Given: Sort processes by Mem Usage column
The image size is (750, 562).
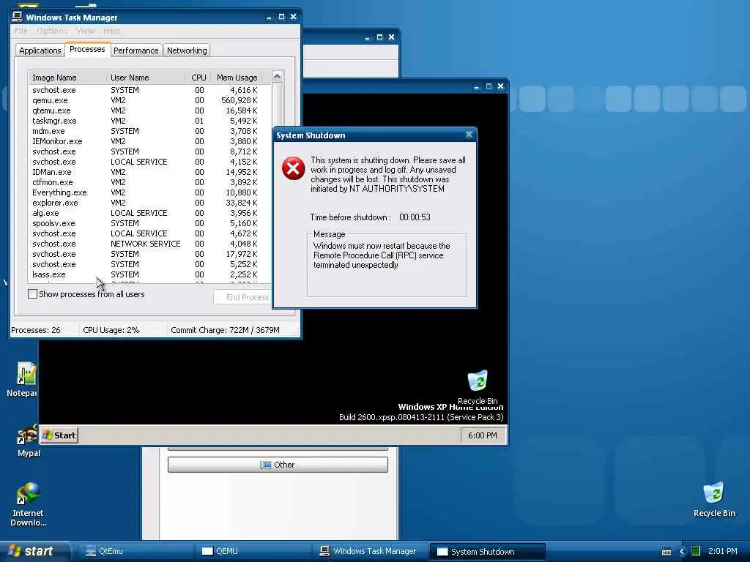Looking at the screenshot, I should click(237, 78).
